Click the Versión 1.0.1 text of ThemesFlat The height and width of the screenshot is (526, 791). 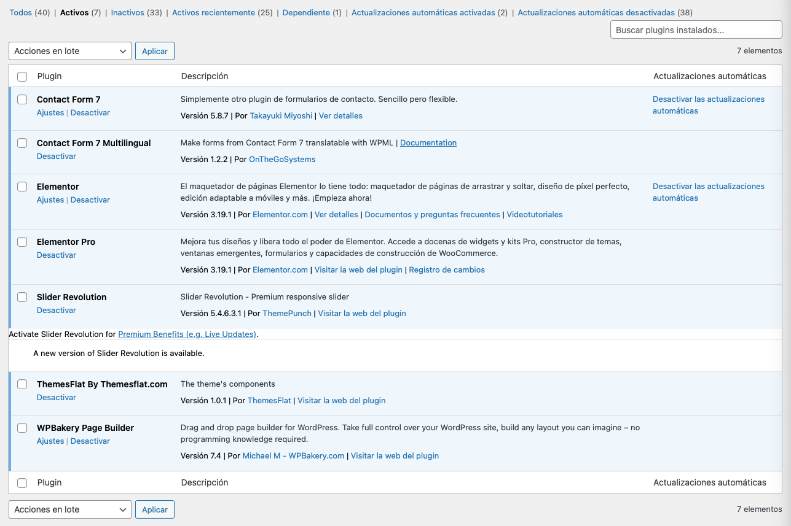pyautogui.click(x=203, y=401)
